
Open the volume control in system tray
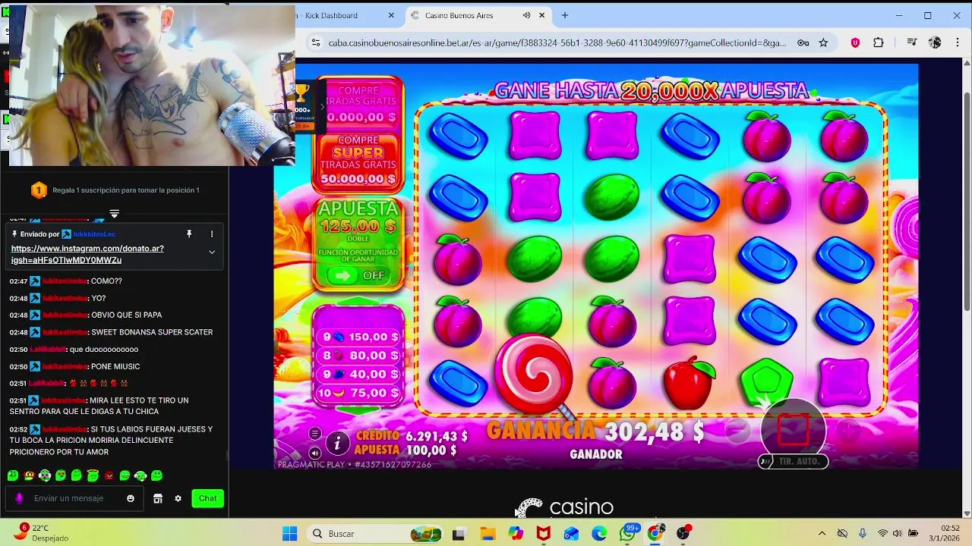[898, 534]
